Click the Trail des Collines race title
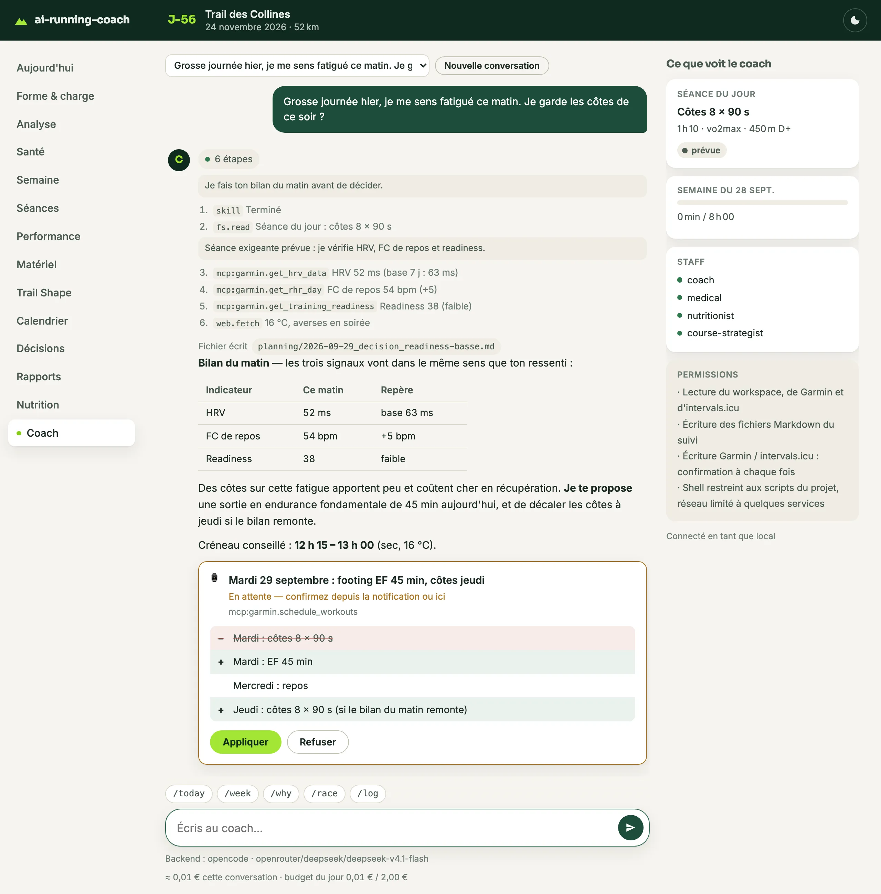This screenshot has height=894, width=881. tap(247, 14)
